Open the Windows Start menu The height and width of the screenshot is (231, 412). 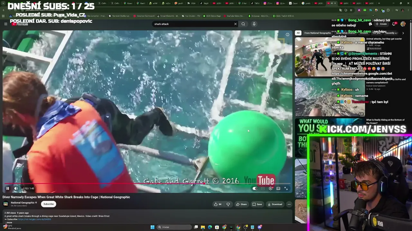point(152,227)
